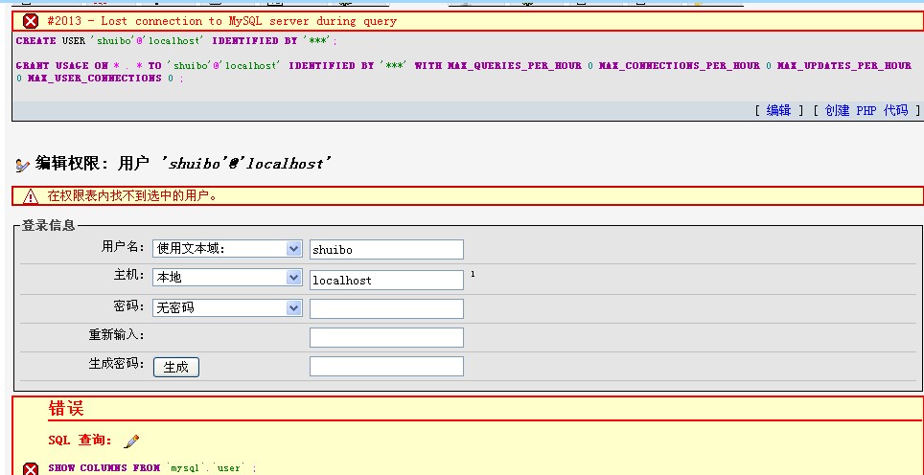
Task: Click the empty 密码 password input field
Action: [386, 308]
